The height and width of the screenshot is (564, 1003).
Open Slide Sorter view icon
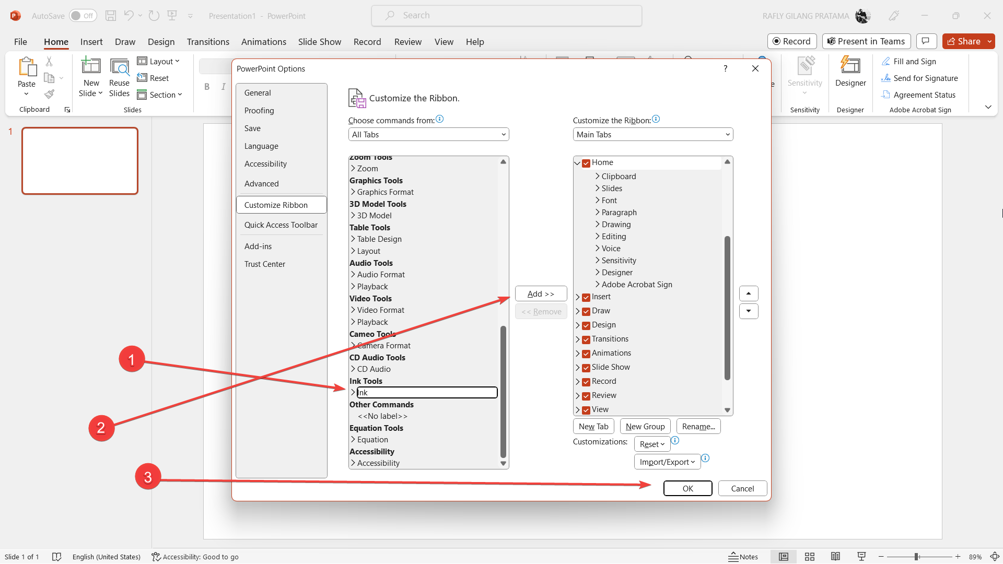coord(810,557)
